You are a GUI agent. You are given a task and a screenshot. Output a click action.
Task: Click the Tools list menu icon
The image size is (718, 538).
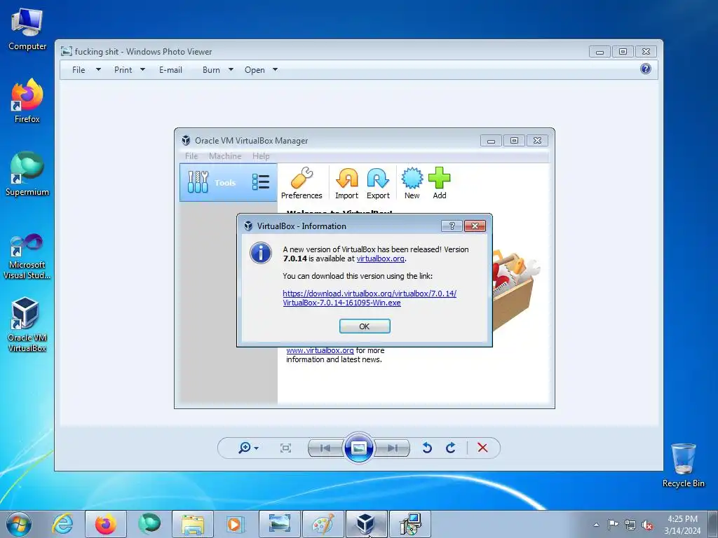(x=261, y=182)
